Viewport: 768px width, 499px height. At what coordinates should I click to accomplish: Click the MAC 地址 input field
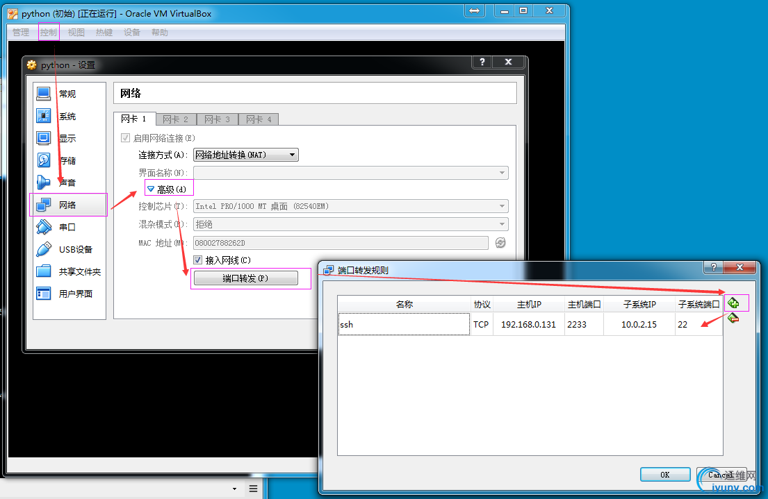pyautogui.click(x=341, y=243)
